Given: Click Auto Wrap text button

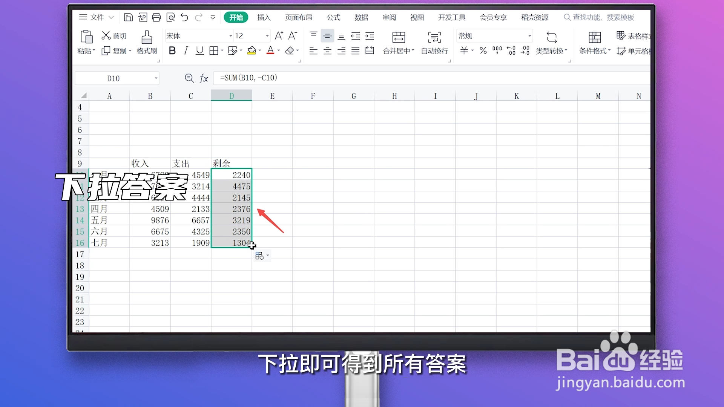Looking at the screenshot, I should 434,43.
